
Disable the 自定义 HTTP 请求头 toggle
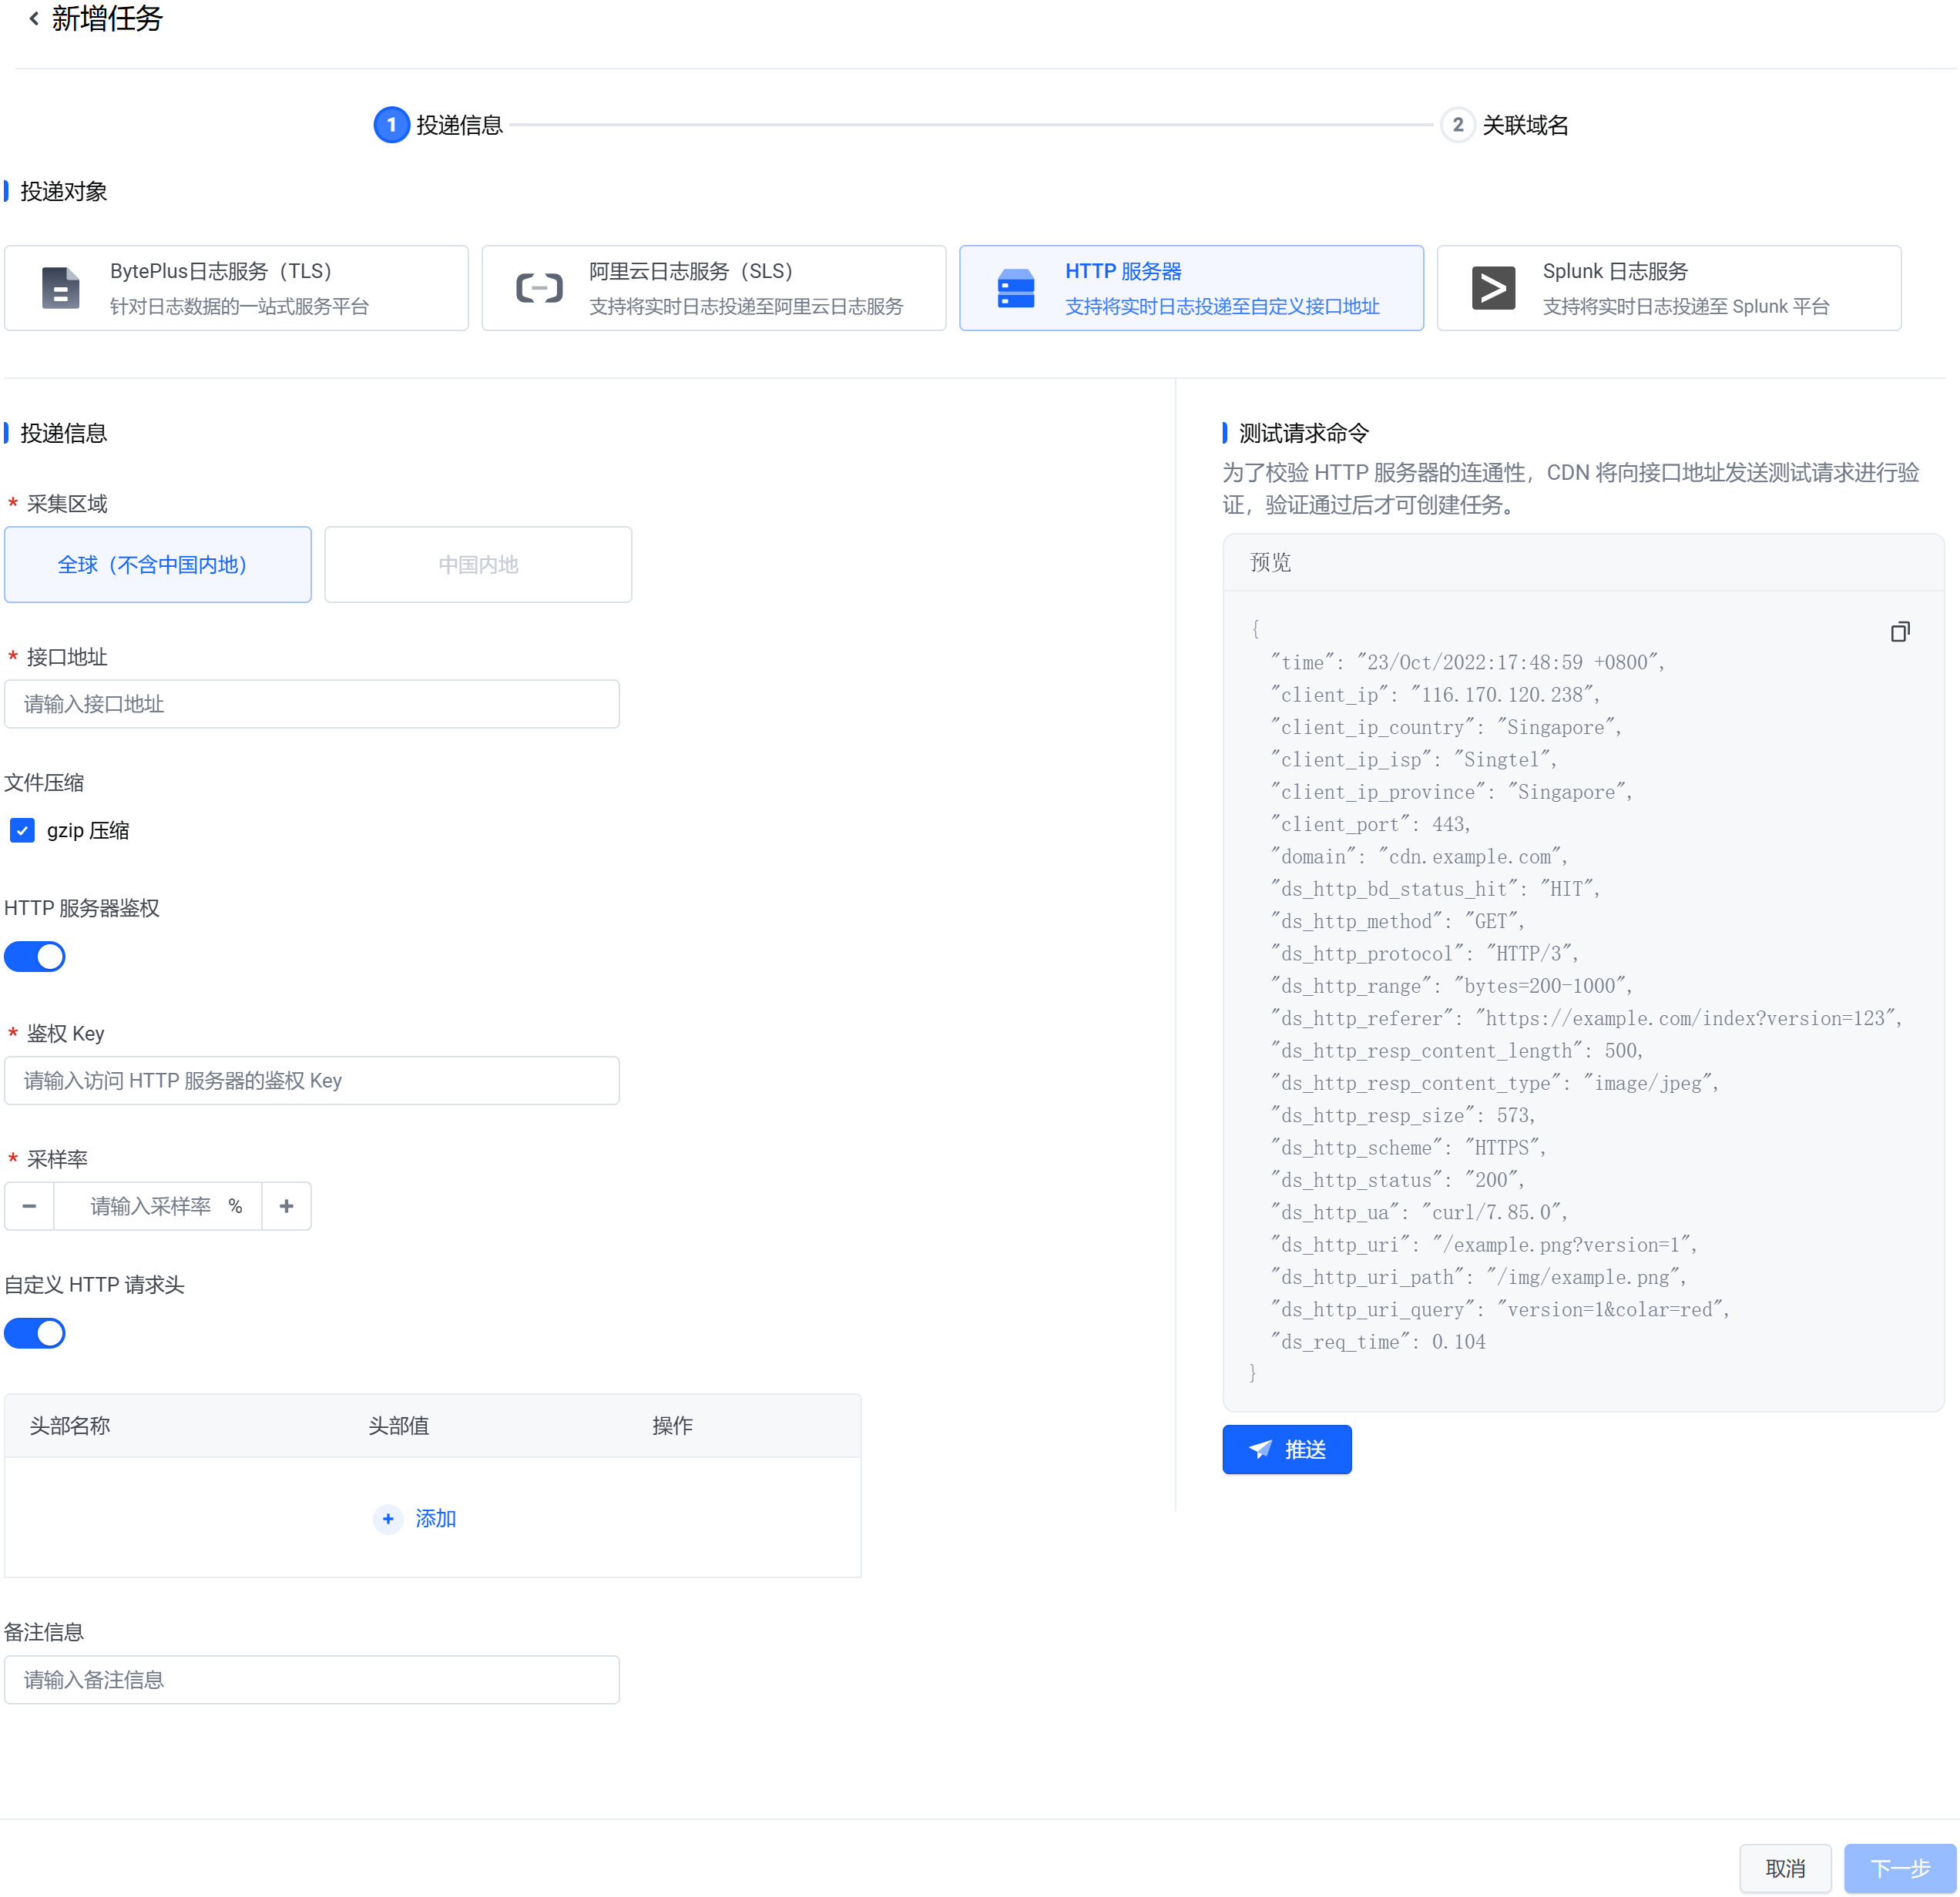[x=35, y=1333]
